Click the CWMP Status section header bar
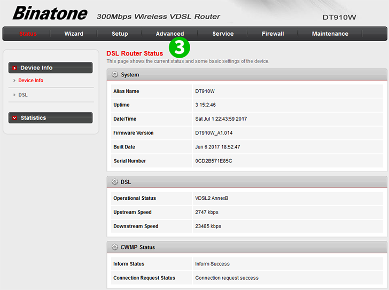Image resolution: width=389 pixels, height=290 pixels. pos(247,247)
